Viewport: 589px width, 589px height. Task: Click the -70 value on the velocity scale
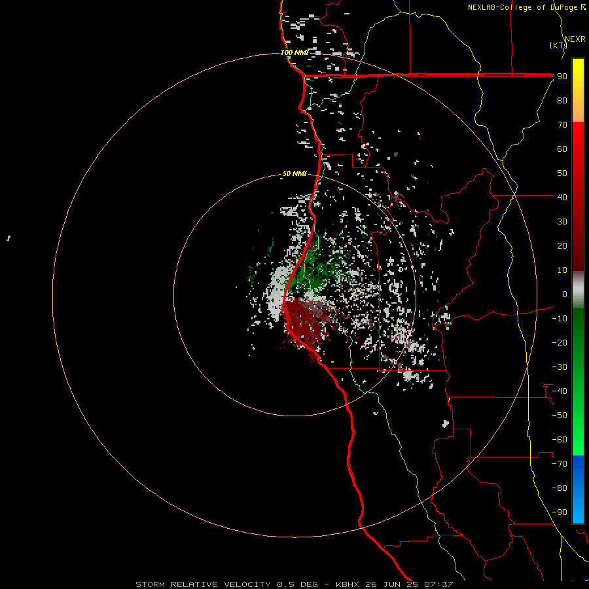560,464
